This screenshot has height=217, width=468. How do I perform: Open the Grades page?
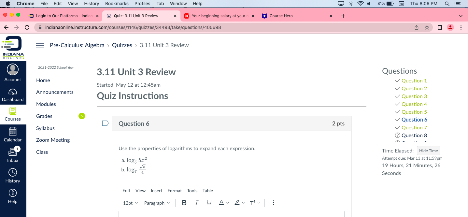tap(44, 116)
